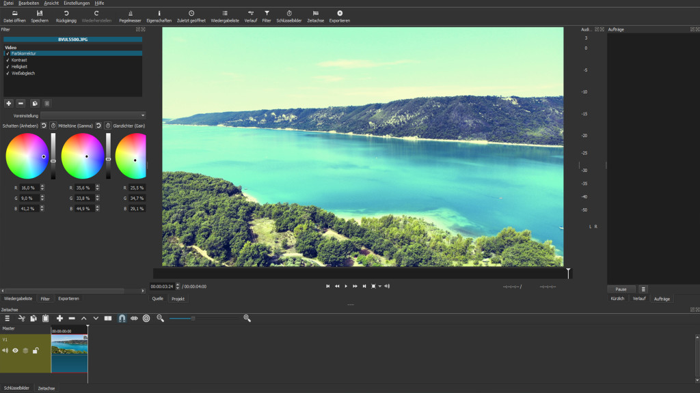
Task: Open the zoom level dropdown arrow in player
Action: [380, 287]
